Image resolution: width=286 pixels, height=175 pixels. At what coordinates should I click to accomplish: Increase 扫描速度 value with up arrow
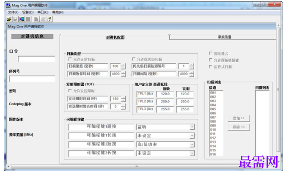[123, 65]
